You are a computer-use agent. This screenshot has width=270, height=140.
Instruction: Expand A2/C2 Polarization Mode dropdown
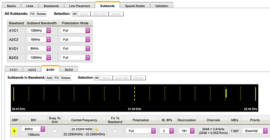[75, 39]
